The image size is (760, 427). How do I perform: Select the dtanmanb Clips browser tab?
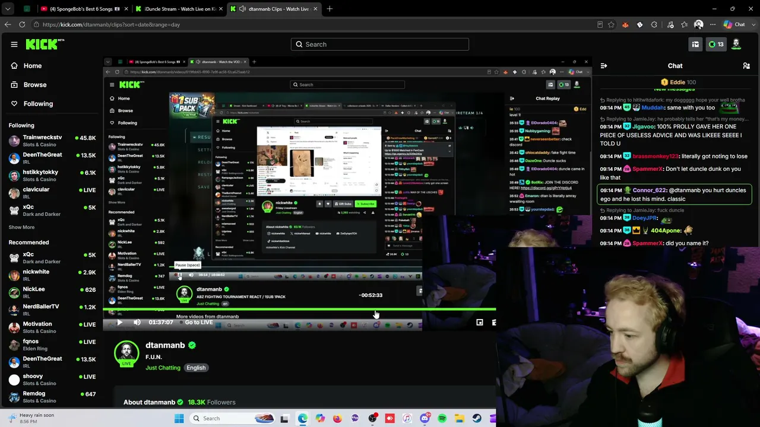[x=274, y=9]
